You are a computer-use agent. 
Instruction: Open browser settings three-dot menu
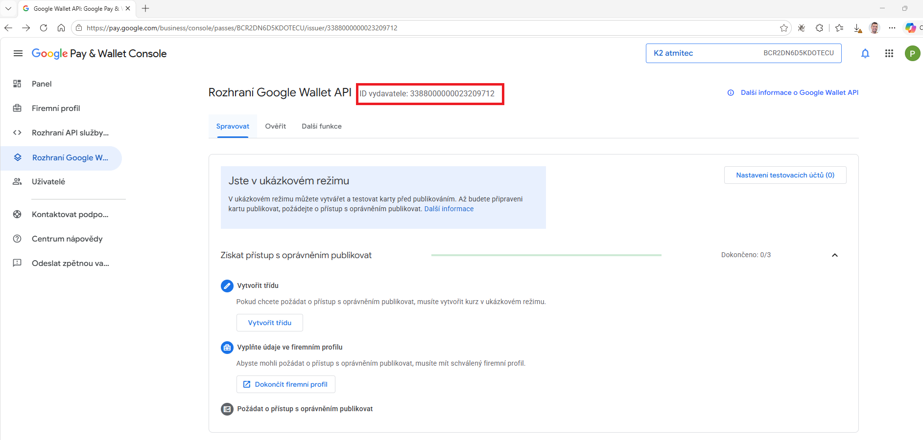point(892,28)
